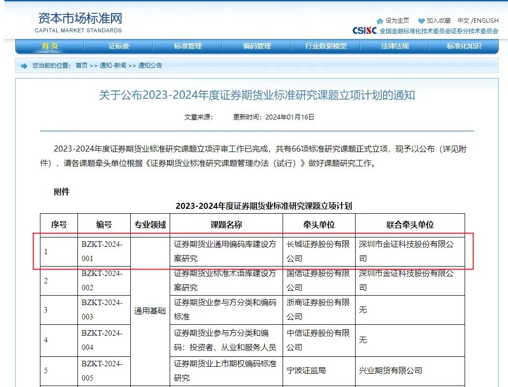508x387 pixels.
Task: Click the serial number 1 cell
Action: [x=59, y=251]
